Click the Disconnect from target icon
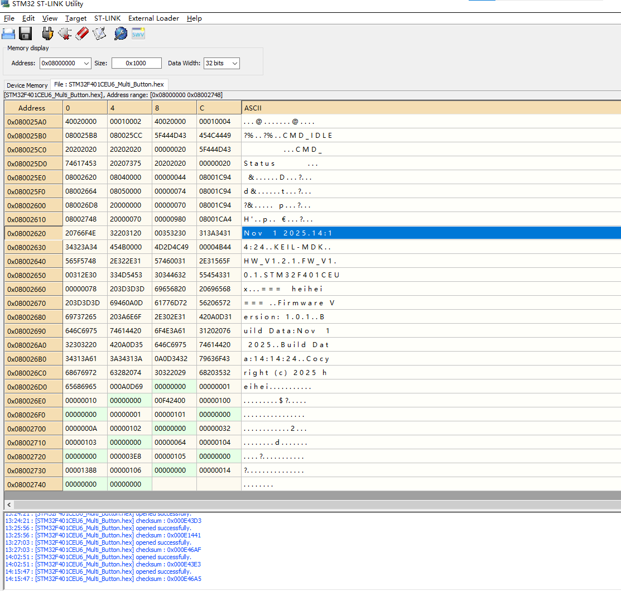Screen dimensions: 621x591 click(65, 33)
